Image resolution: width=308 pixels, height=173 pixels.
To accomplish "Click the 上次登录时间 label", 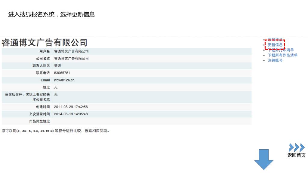I will [39, 114].
